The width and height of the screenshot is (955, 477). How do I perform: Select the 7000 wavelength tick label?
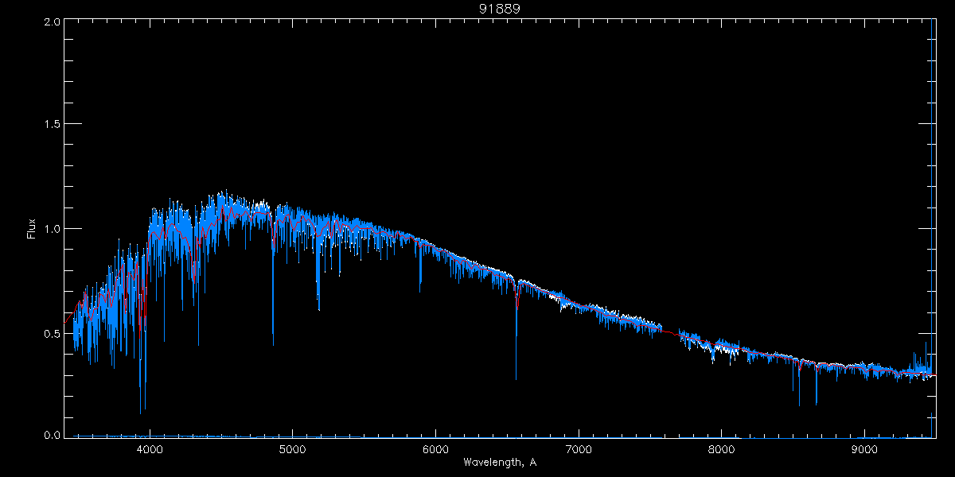(578, 448)
